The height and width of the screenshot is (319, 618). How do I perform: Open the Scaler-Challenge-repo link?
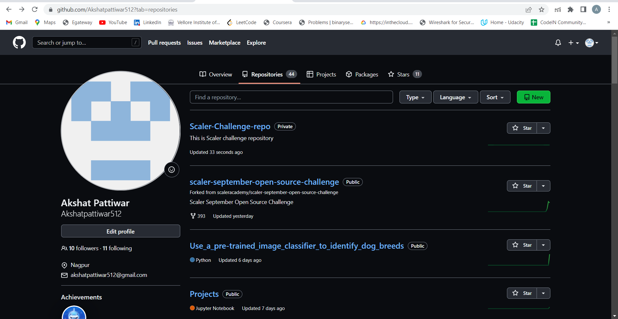pos(230,126)
